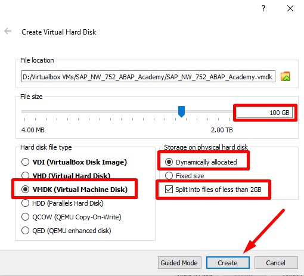304x276 pixels.
Task: Click the 100 GB file size field
Action: (265, 113)
